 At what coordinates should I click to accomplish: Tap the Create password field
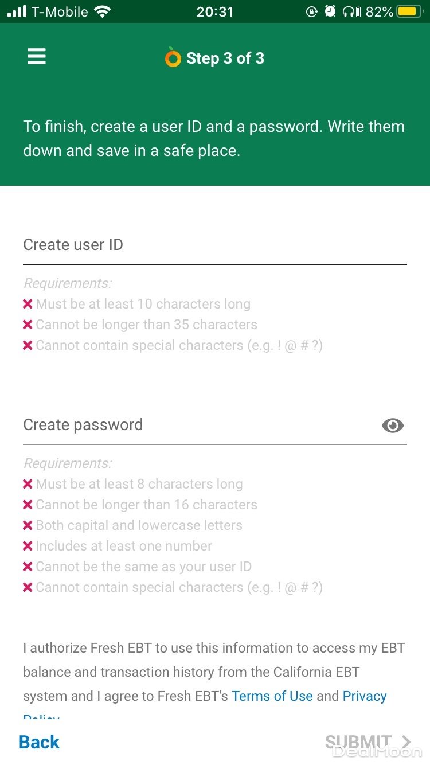[x=195, y=426]
